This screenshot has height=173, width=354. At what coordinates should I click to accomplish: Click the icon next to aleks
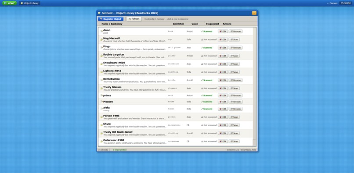[x=101, y=109]
